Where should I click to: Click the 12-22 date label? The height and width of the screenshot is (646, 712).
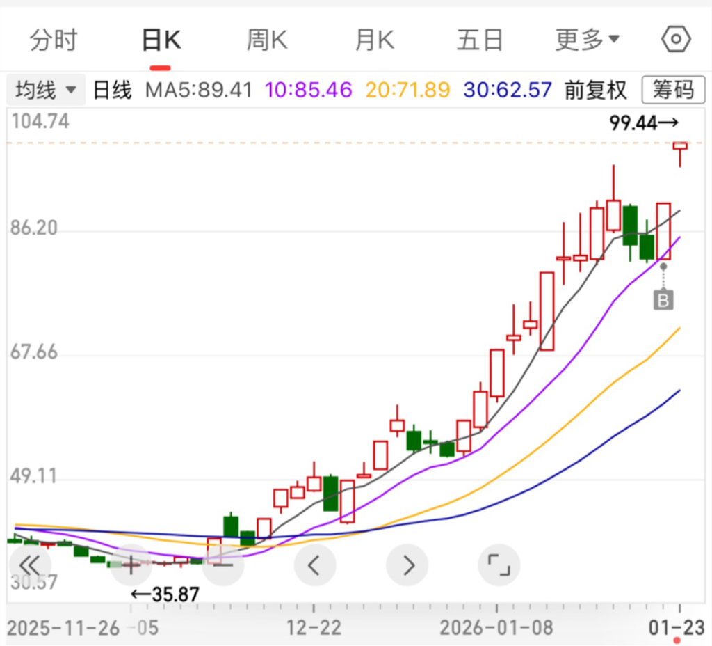pyautogui.click(x=314, y=628)
